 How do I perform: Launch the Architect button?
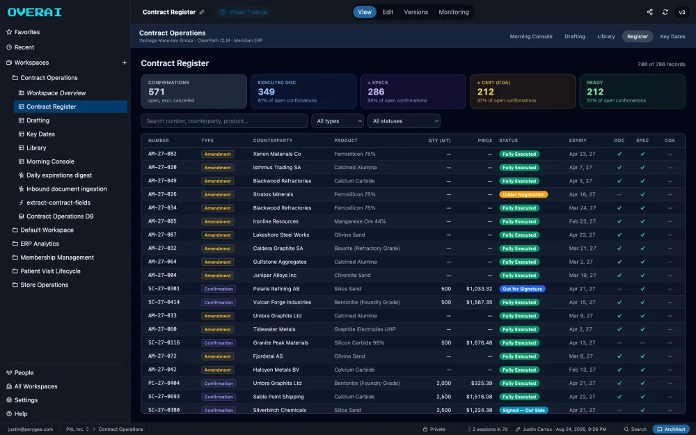point(671,429)
